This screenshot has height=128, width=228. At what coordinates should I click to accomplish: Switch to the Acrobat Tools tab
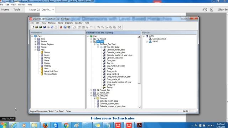point(17,10)
